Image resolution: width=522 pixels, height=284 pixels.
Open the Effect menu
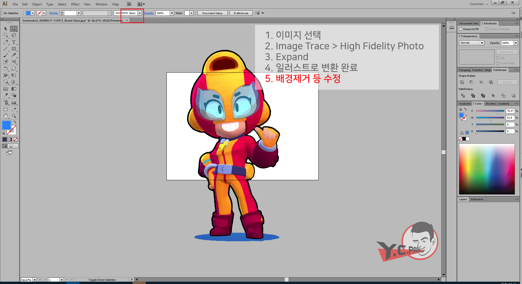pos(75,4)
